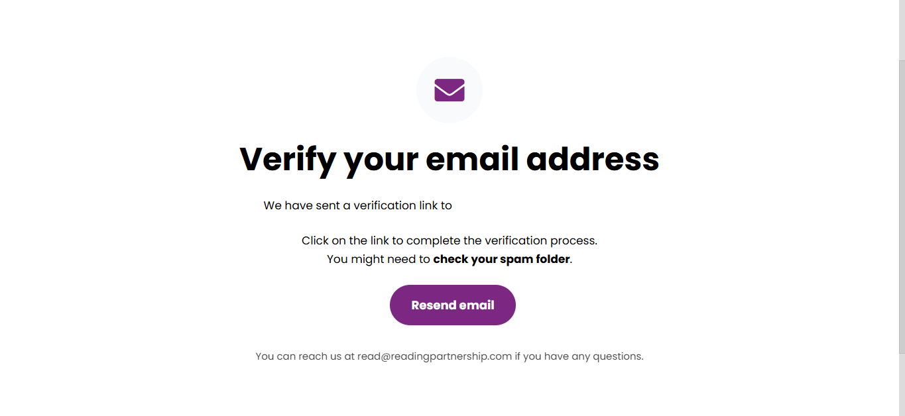Screen dimensions: 905x416
Task: Click the Click on the link to complete sentence
Action: [450, 240]
